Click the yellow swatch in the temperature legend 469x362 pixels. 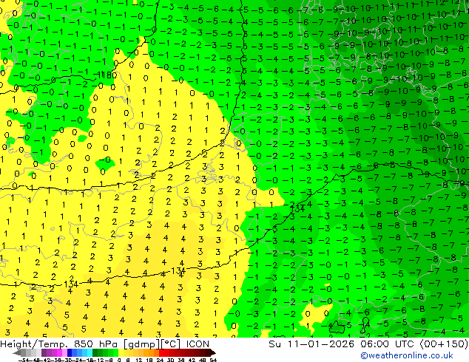click(121, 353)
